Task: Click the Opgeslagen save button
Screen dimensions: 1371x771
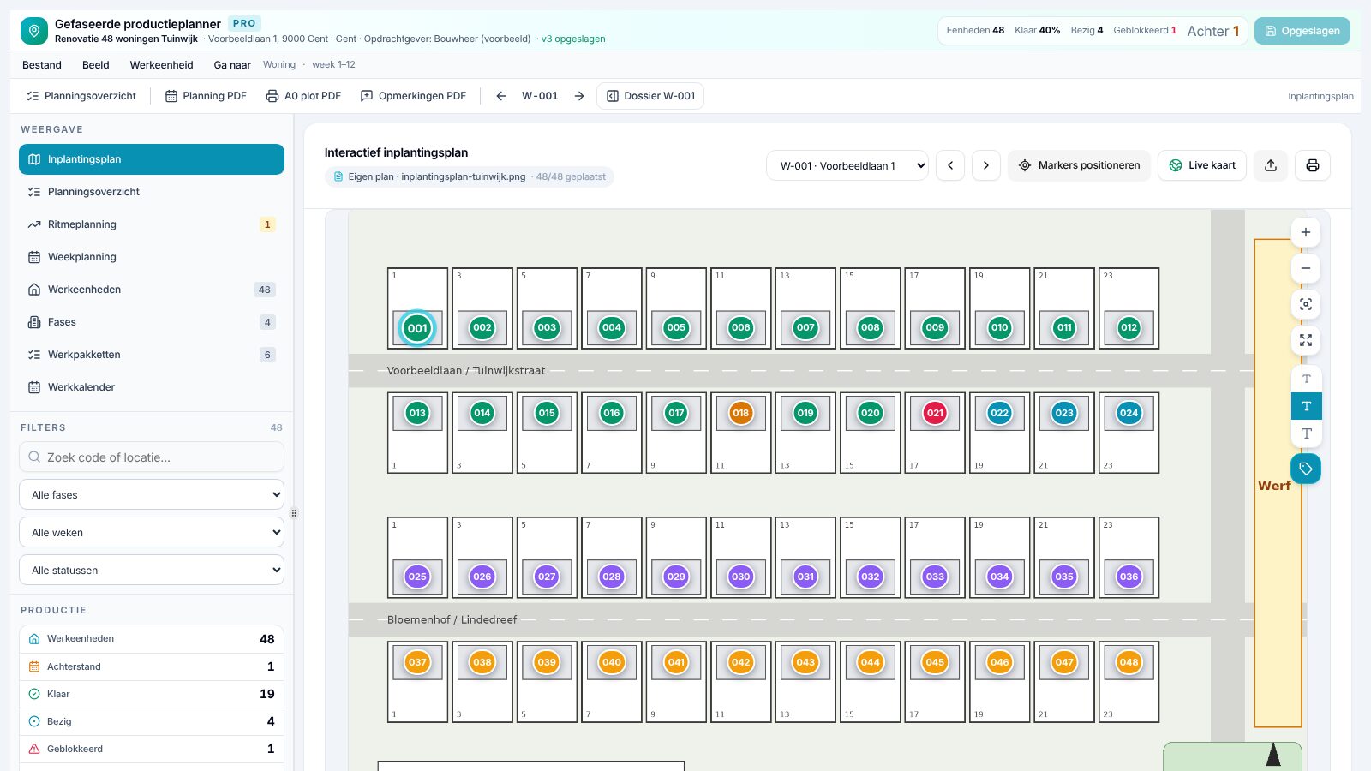Action: pos(1302,31)
